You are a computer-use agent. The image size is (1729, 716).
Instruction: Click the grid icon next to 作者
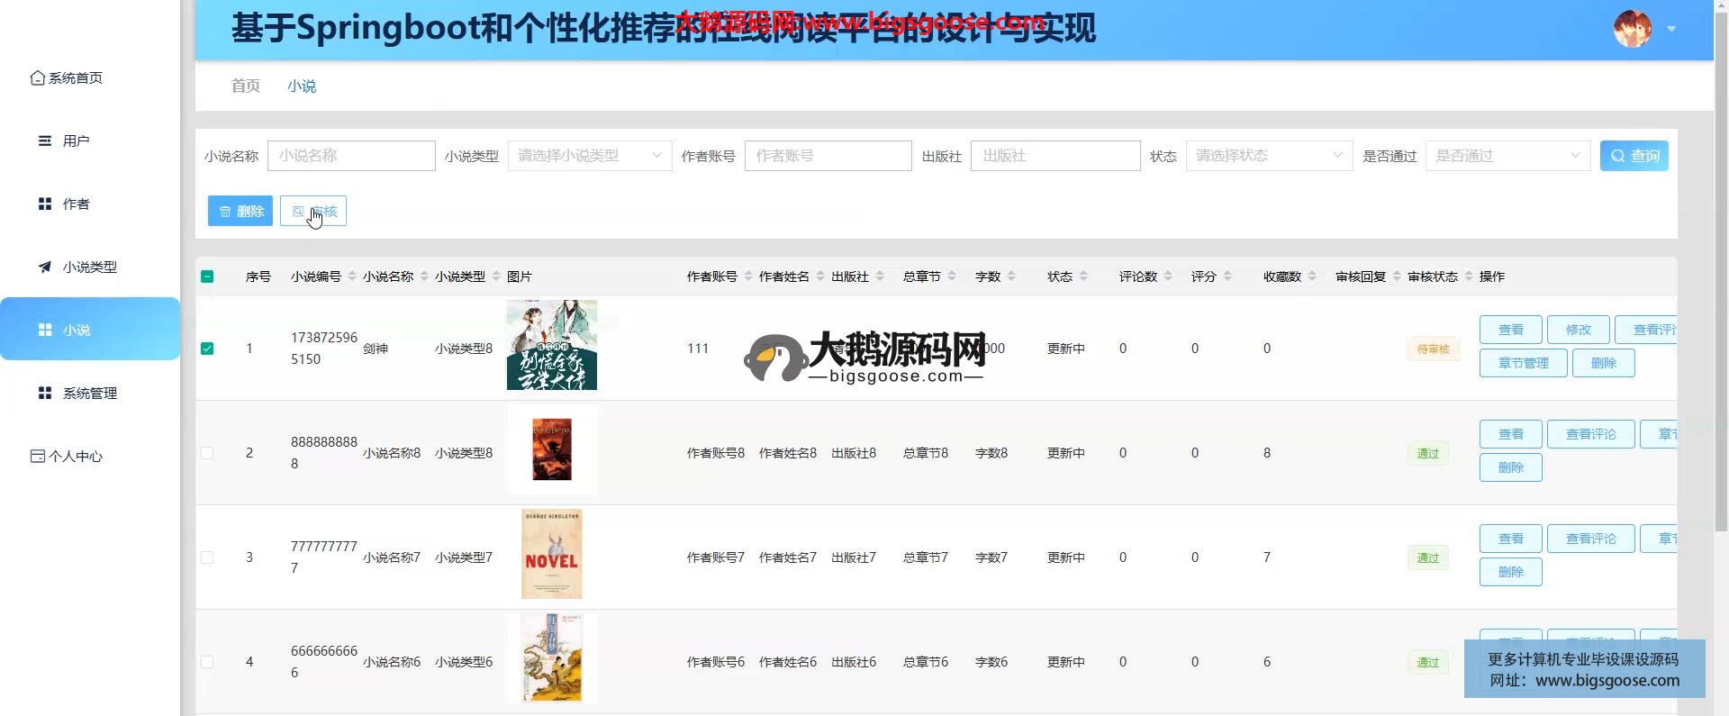[x=44, y=204]
